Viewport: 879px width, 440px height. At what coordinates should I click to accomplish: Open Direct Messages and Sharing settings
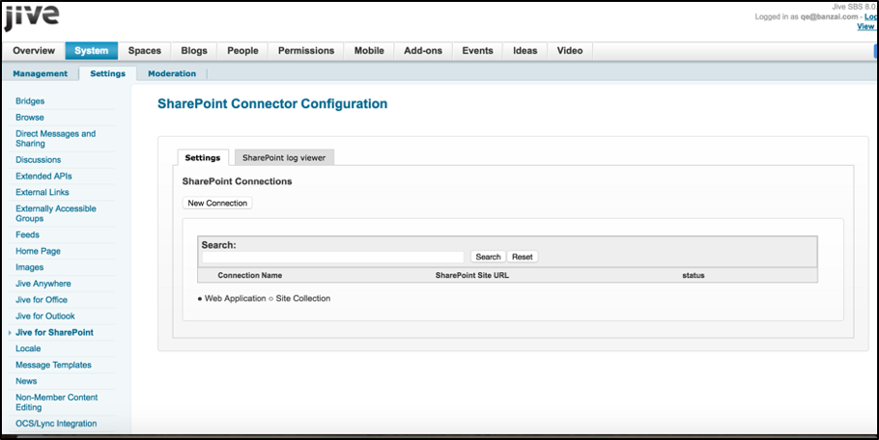pos(55,138)
